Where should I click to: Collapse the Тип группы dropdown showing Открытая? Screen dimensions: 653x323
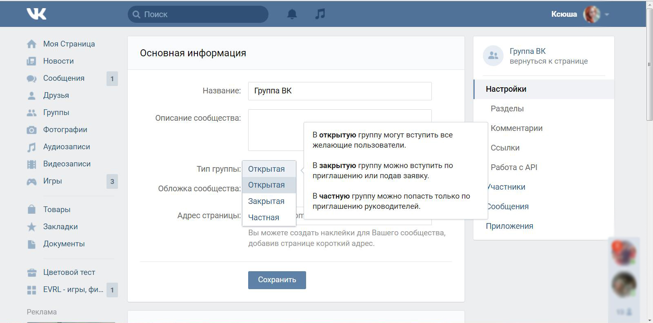(x=269, y=169)
